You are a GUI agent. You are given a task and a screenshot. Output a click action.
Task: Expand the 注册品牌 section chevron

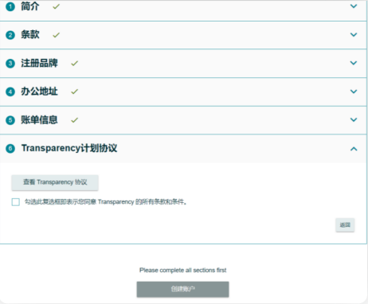click(354, 63)
